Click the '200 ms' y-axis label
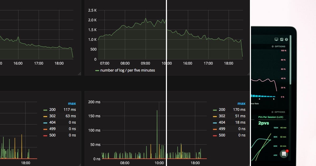Viewport: 316px width, 166px height. tap(94, 102)
